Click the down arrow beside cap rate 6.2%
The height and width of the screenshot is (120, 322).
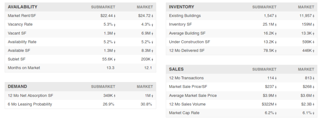point(276,113)
